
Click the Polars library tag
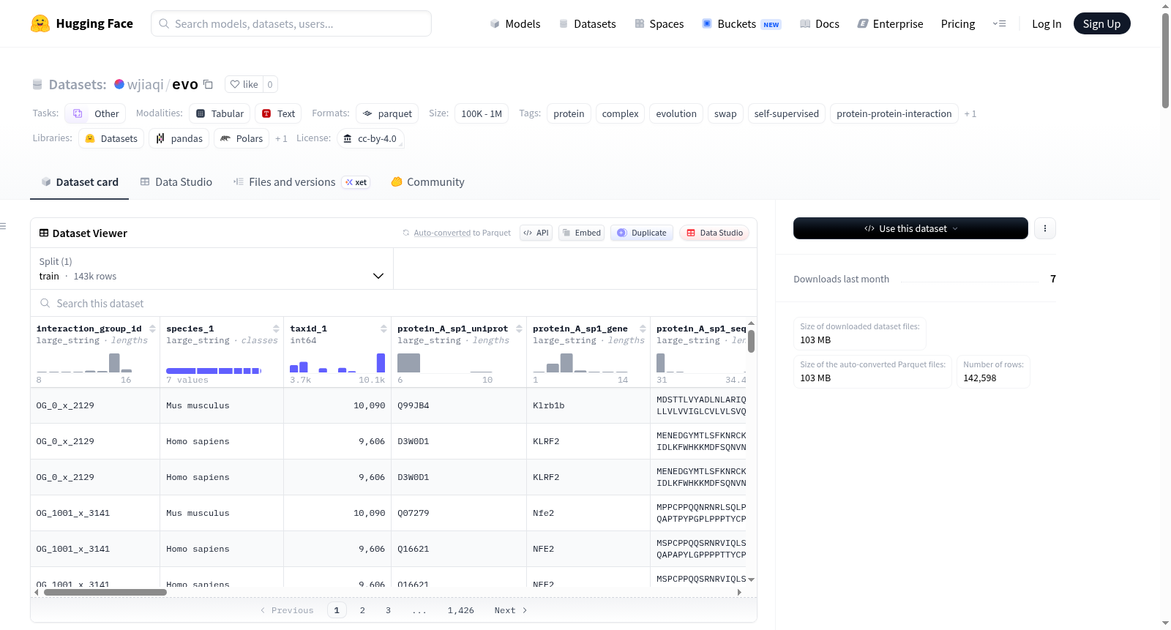pos(242,138)
